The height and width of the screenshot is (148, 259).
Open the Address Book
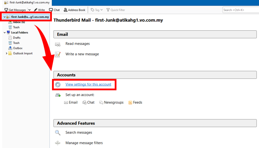pos(74,10)
